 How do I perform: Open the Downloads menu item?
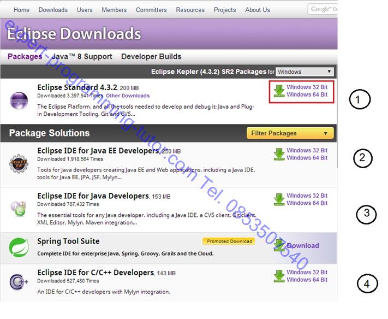coord(53,10)
